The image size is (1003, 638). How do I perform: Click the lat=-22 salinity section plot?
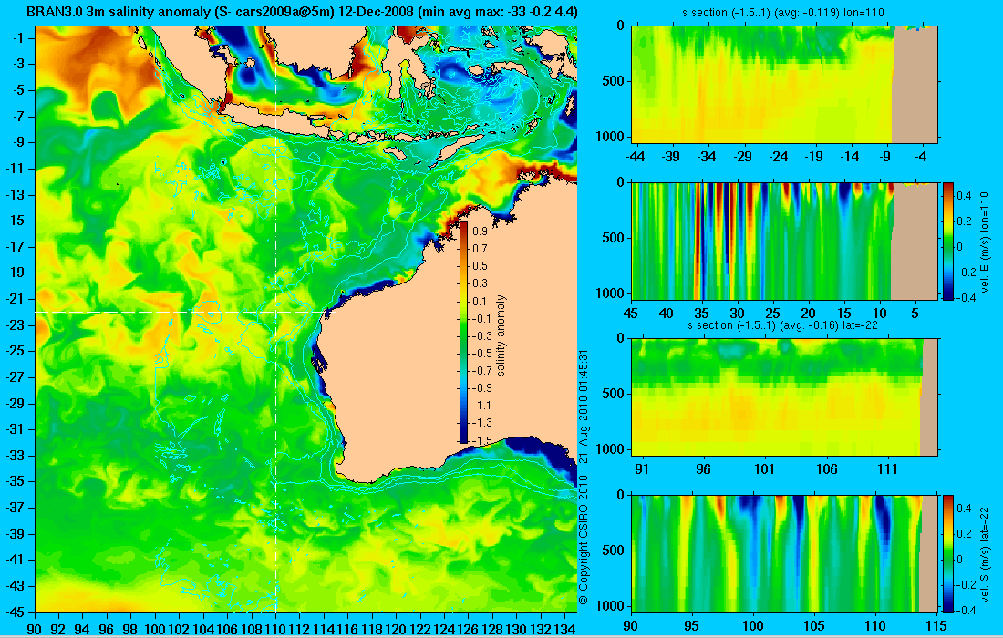[x=785, y=396]
